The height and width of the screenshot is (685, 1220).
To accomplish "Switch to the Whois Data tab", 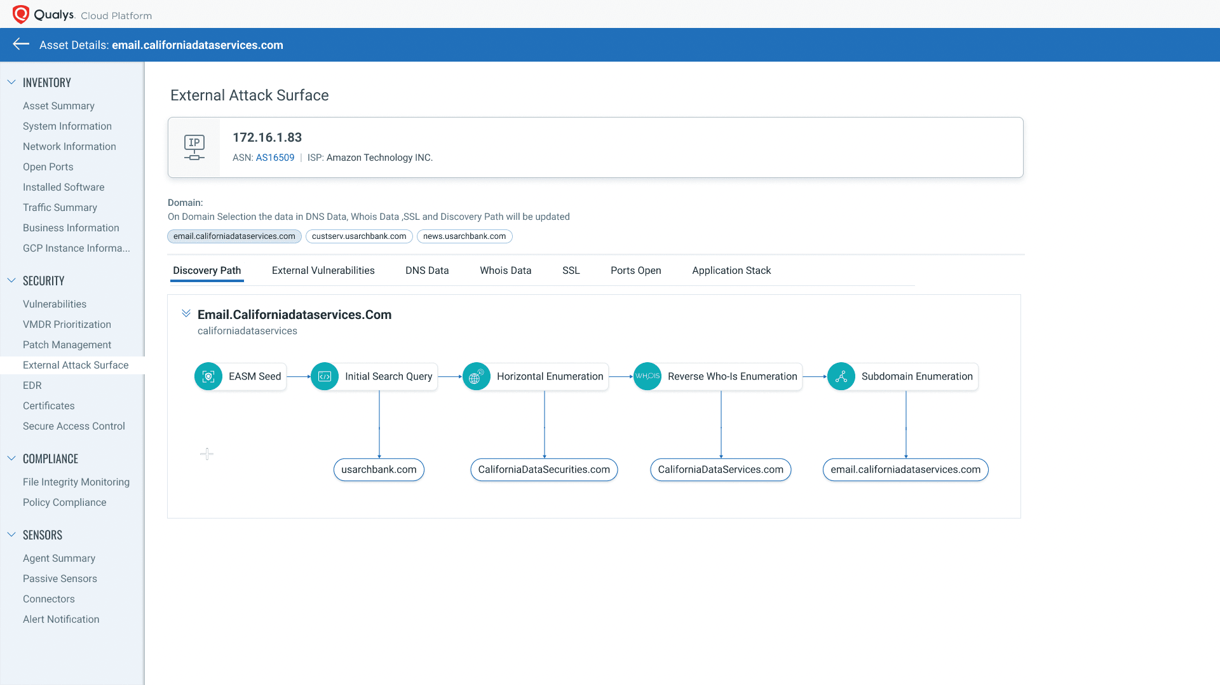I will [506, 271].
